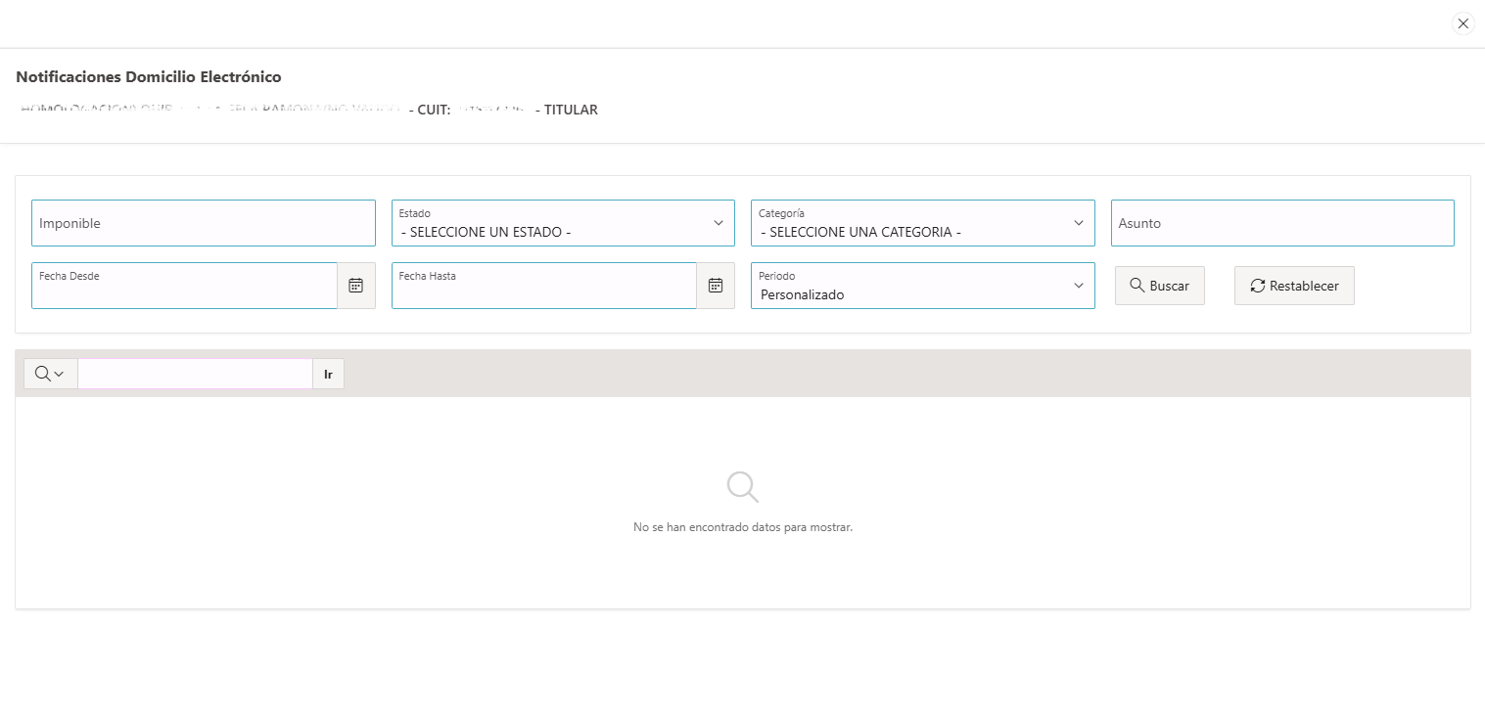Screen dimensions: 1485x716
Task: Focus the Asunto text field
Action: coord(1281,224)
